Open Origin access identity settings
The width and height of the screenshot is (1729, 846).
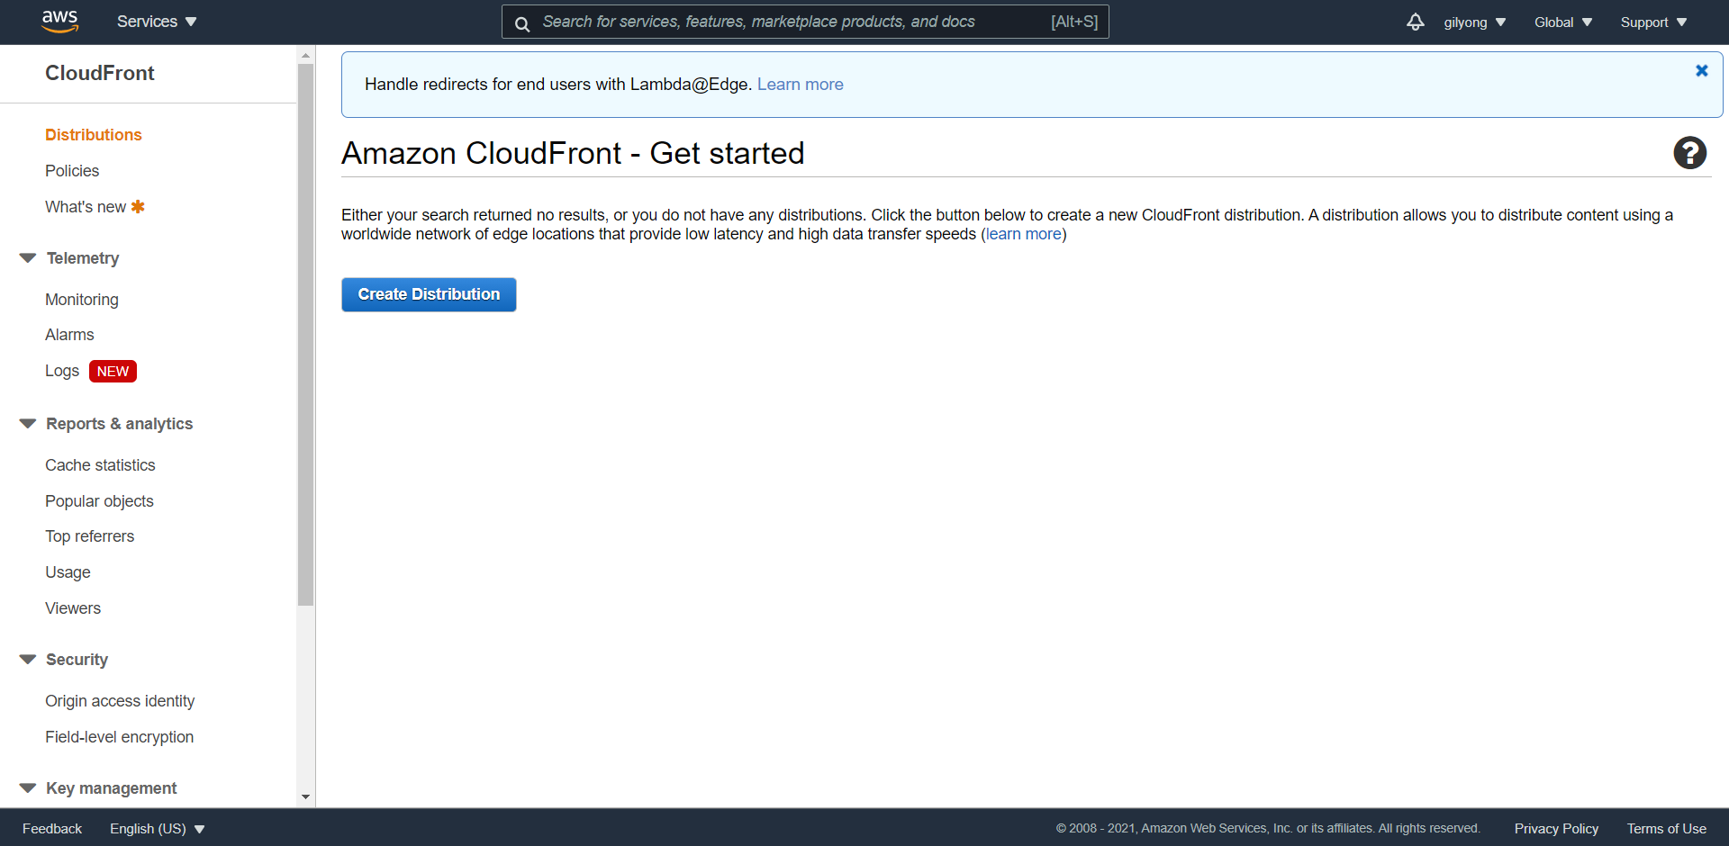pyautogui.click(x=120, y=701)
